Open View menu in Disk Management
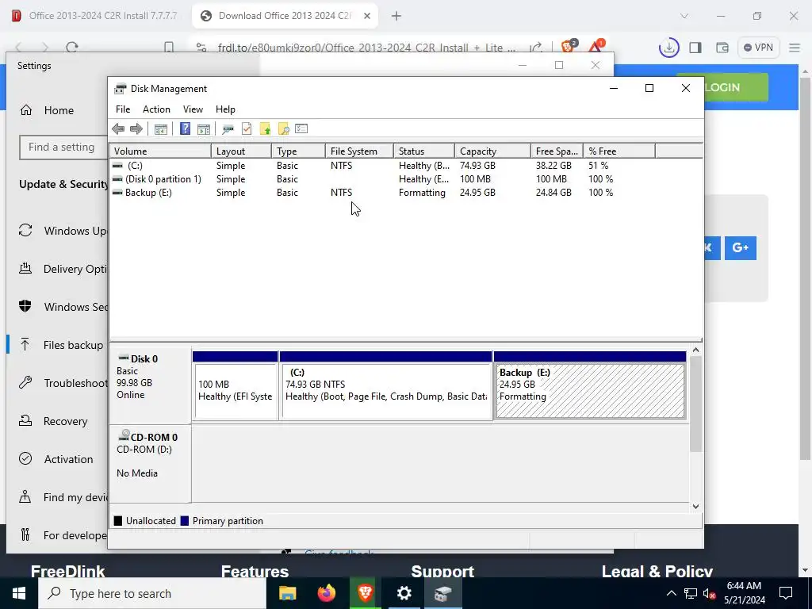This screenshot has height=609, width=812. pos(193,109)
